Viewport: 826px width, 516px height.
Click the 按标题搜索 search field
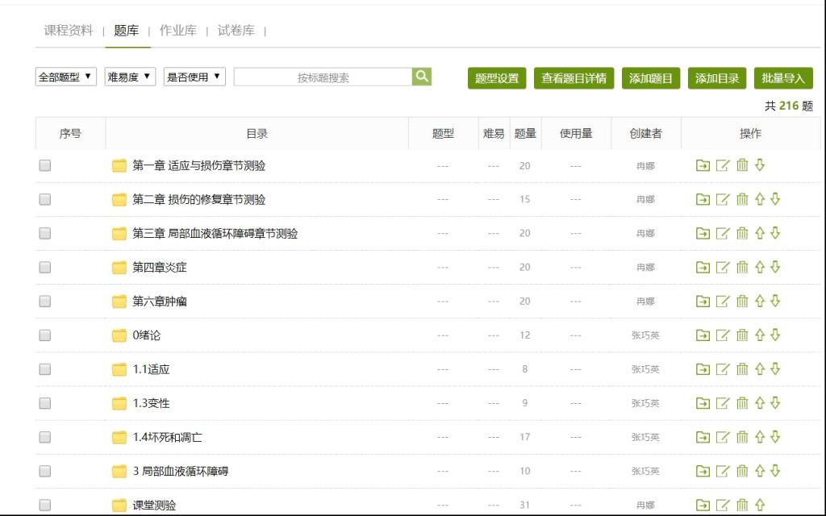323,77
